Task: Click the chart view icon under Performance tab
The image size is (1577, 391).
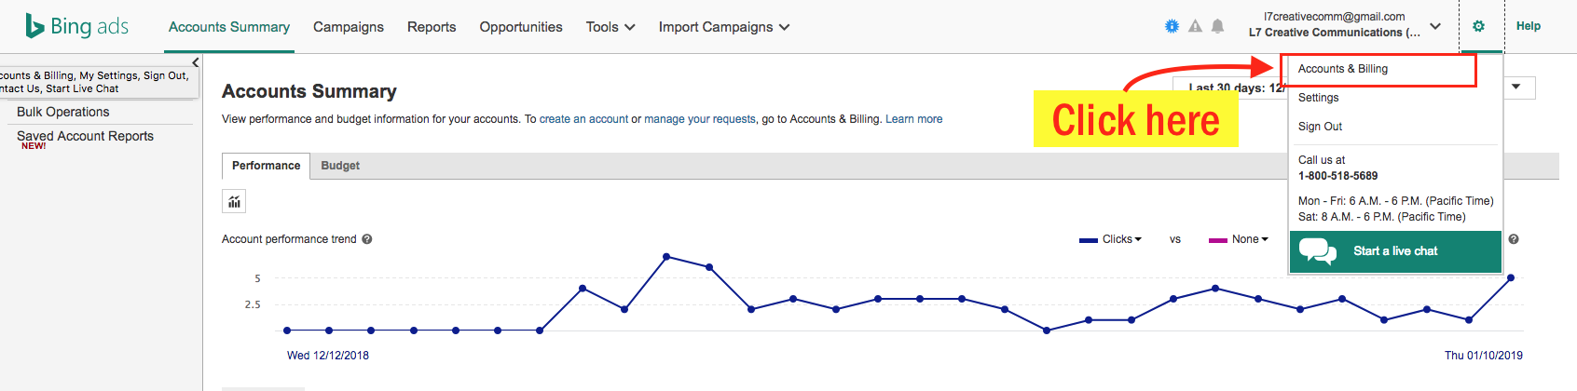Action: click(234, 201)
